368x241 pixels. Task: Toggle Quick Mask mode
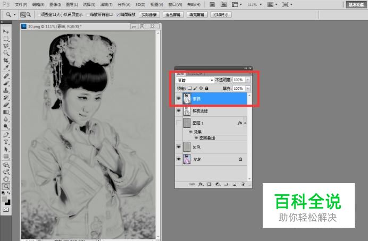click(x=6, y=210)
